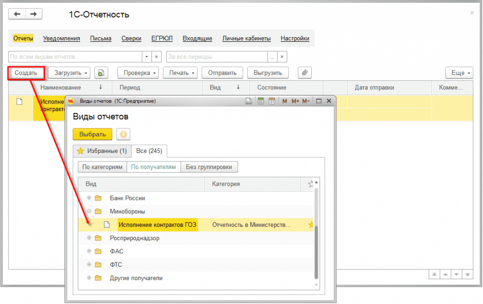
Task: Click the info icon next to Выбрать
Action: click(123, 134)
